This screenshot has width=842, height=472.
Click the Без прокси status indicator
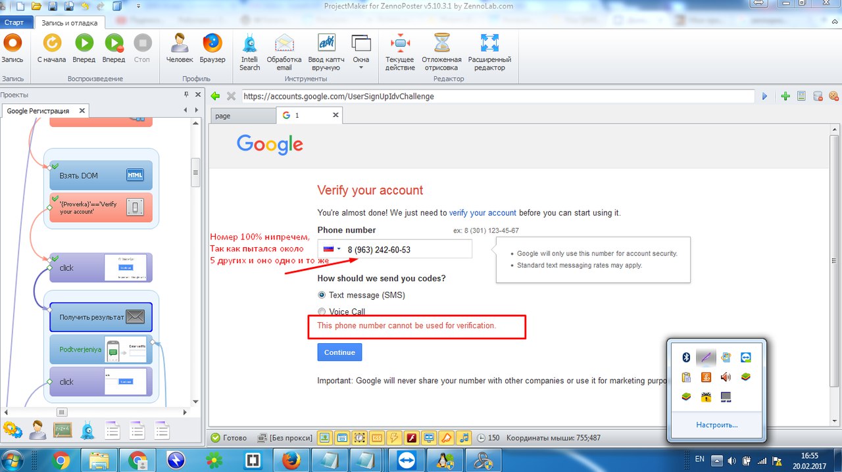click(285, 438)
